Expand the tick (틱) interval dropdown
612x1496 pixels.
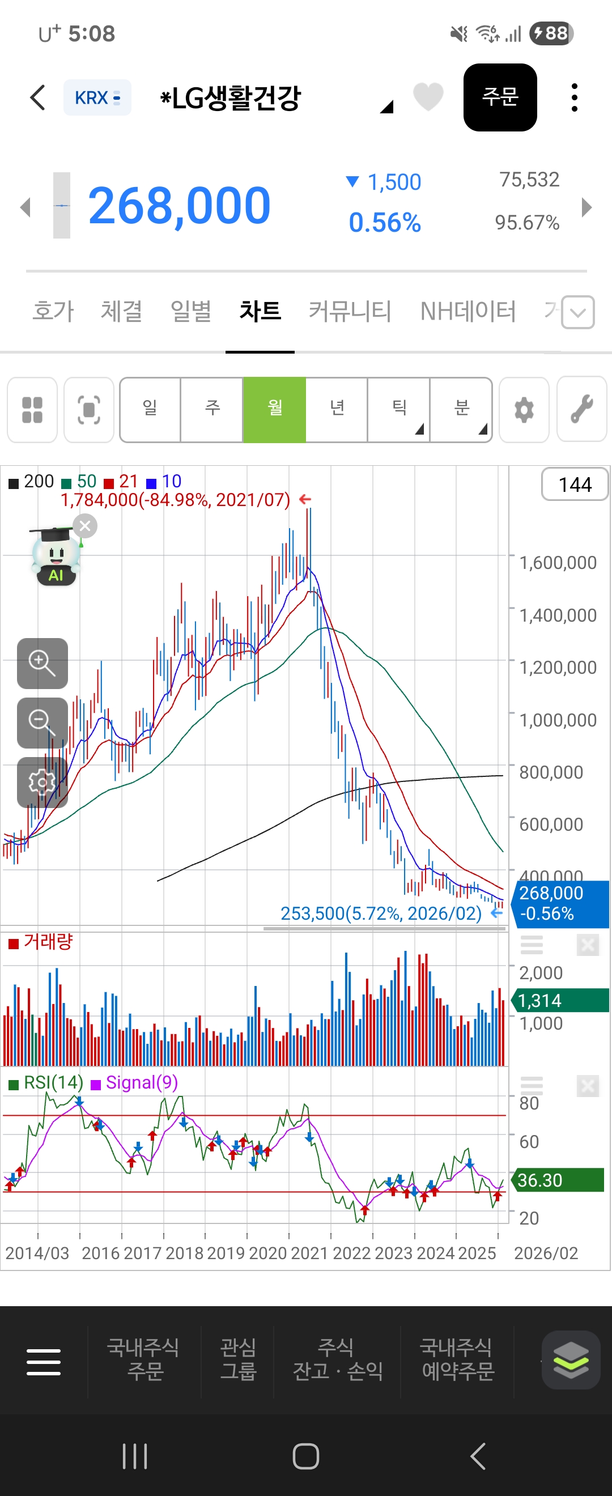pyautogui.click(x=399, y=410)
